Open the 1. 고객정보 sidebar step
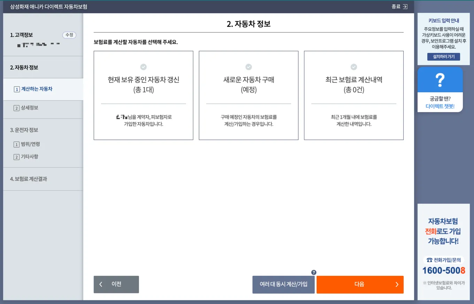The width and height of the screenshot is (474, 304). click(x=22, y=34)
